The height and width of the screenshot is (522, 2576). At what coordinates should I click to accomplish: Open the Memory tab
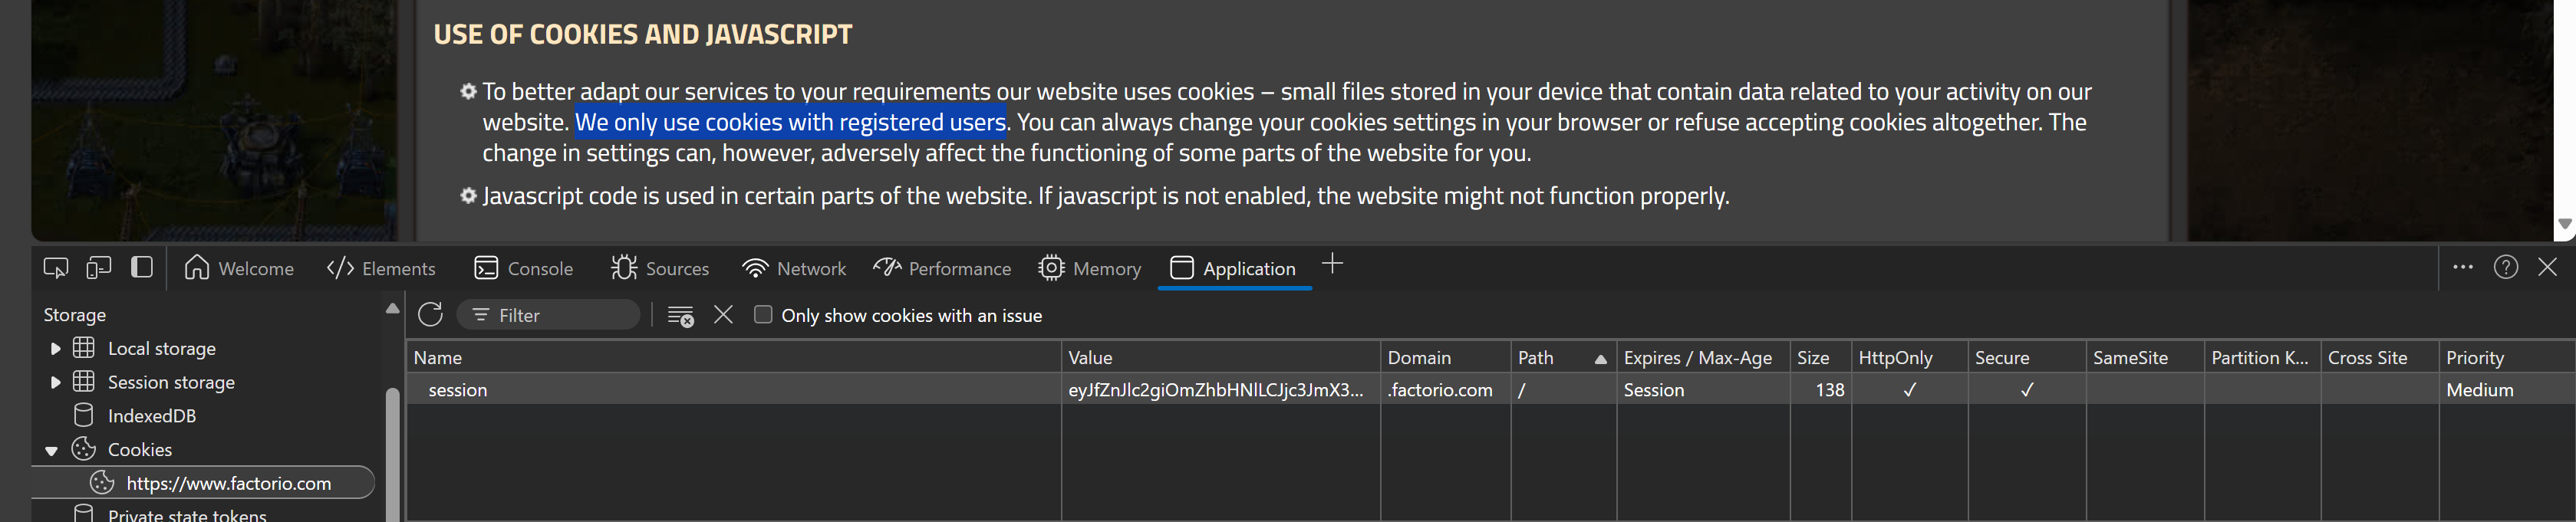(x=1090, y=268)
